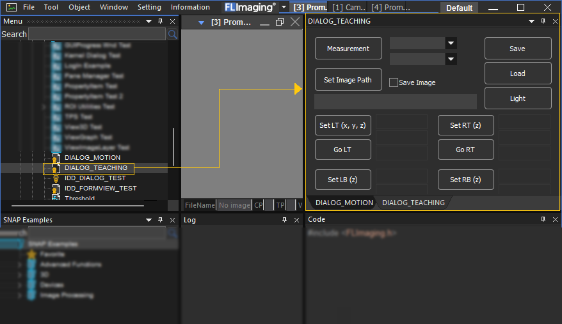
Task: Switch to the [1] Cam.. view tab
Action: click(349, 8)
